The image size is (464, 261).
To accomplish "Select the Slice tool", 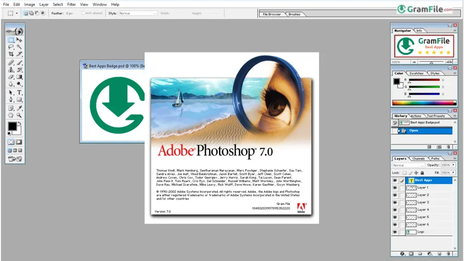I will (x=19, y=54).
